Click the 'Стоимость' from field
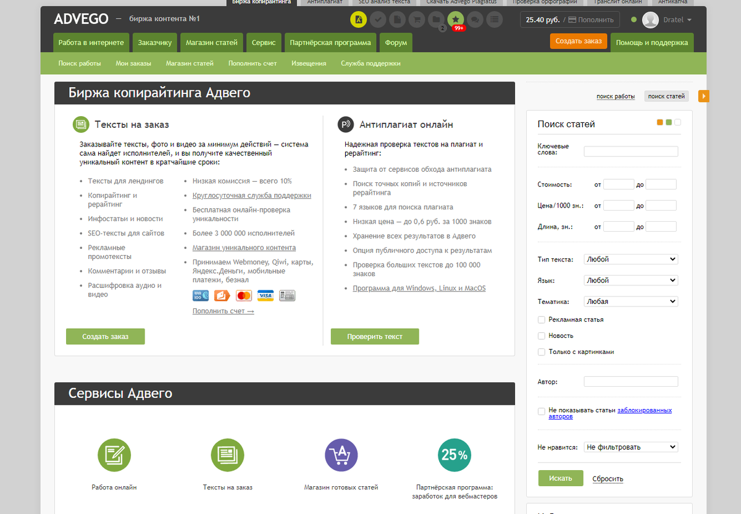This screenshot has height=514, width=741. point(619,184)
